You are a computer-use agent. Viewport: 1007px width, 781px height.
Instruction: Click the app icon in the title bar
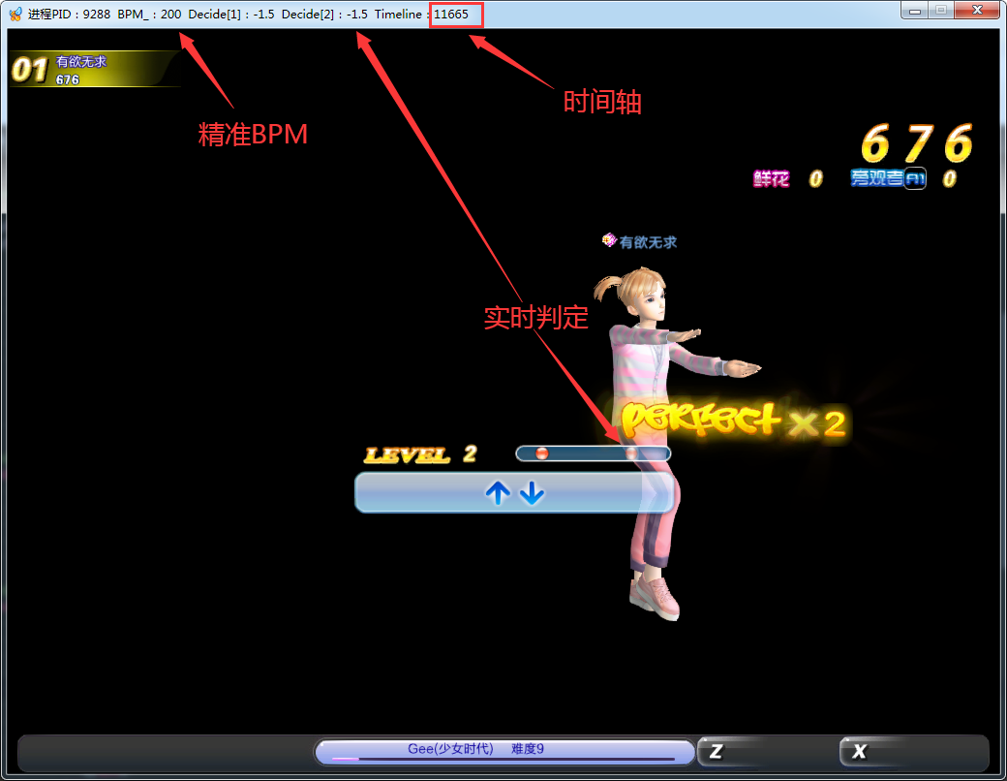[15, 14]
